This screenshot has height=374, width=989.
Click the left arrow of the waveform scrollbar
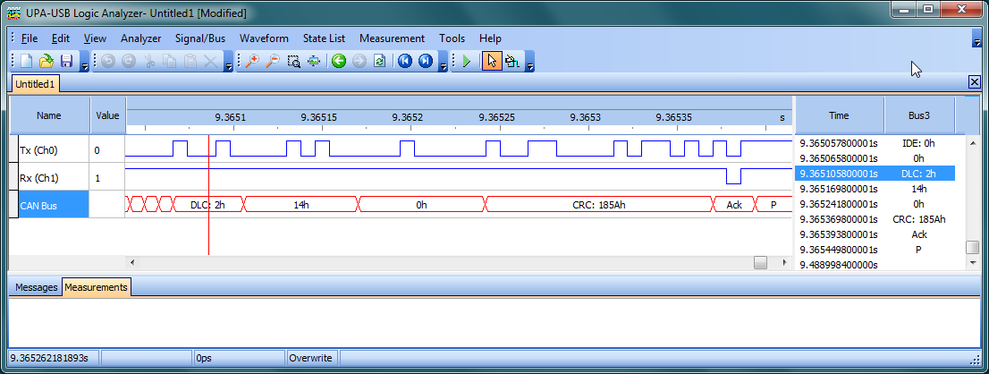click(131, 262)
